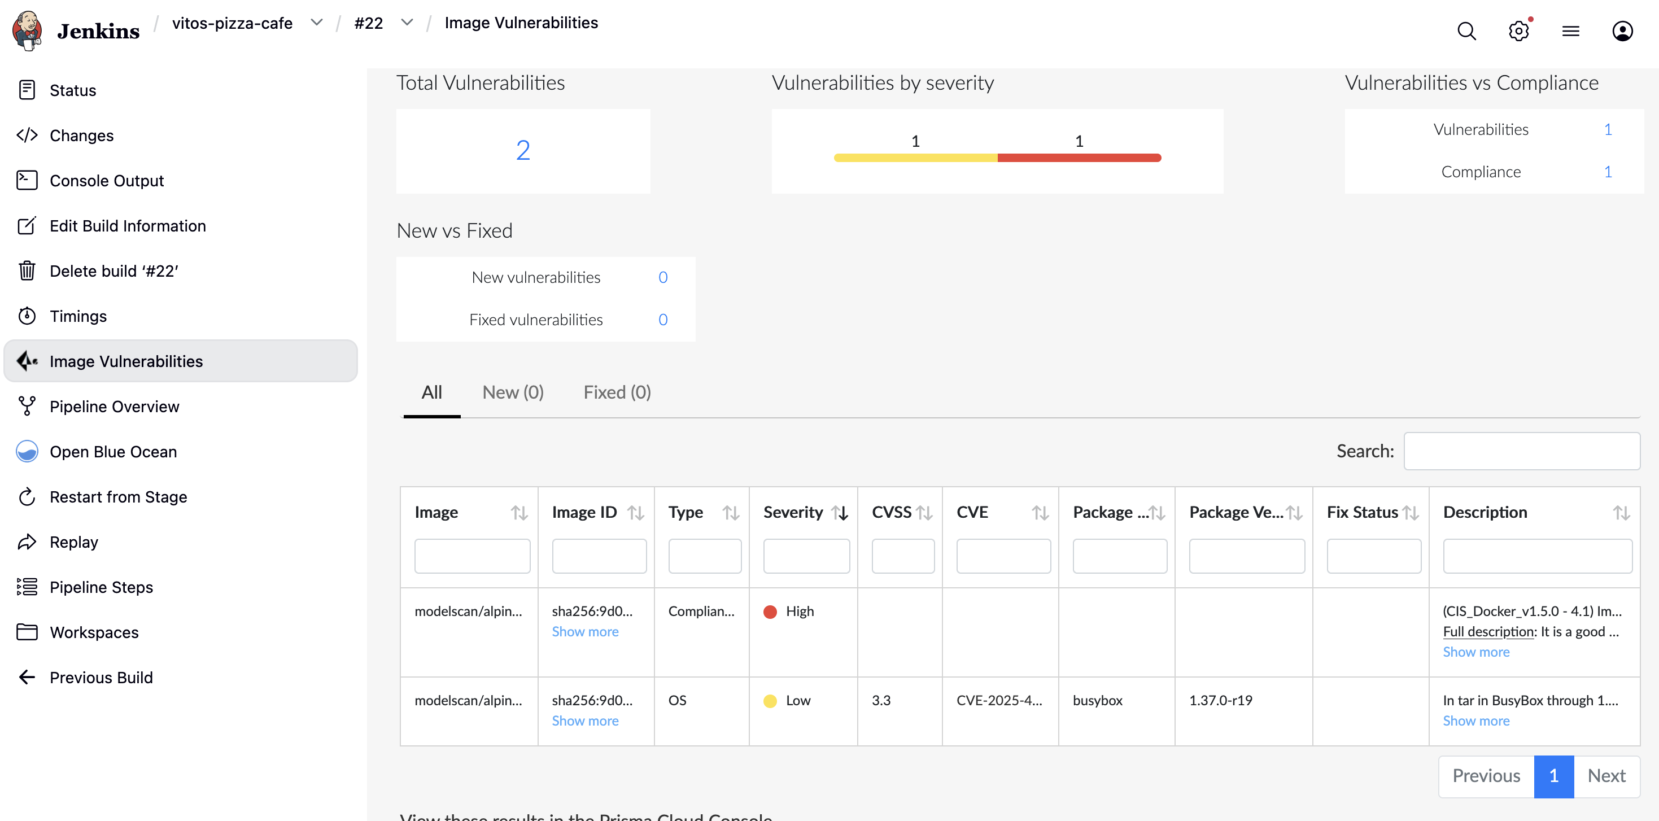The image size is (1659, 821).
Task: Toggle sort on CVSS column
Action: point(924,513)
